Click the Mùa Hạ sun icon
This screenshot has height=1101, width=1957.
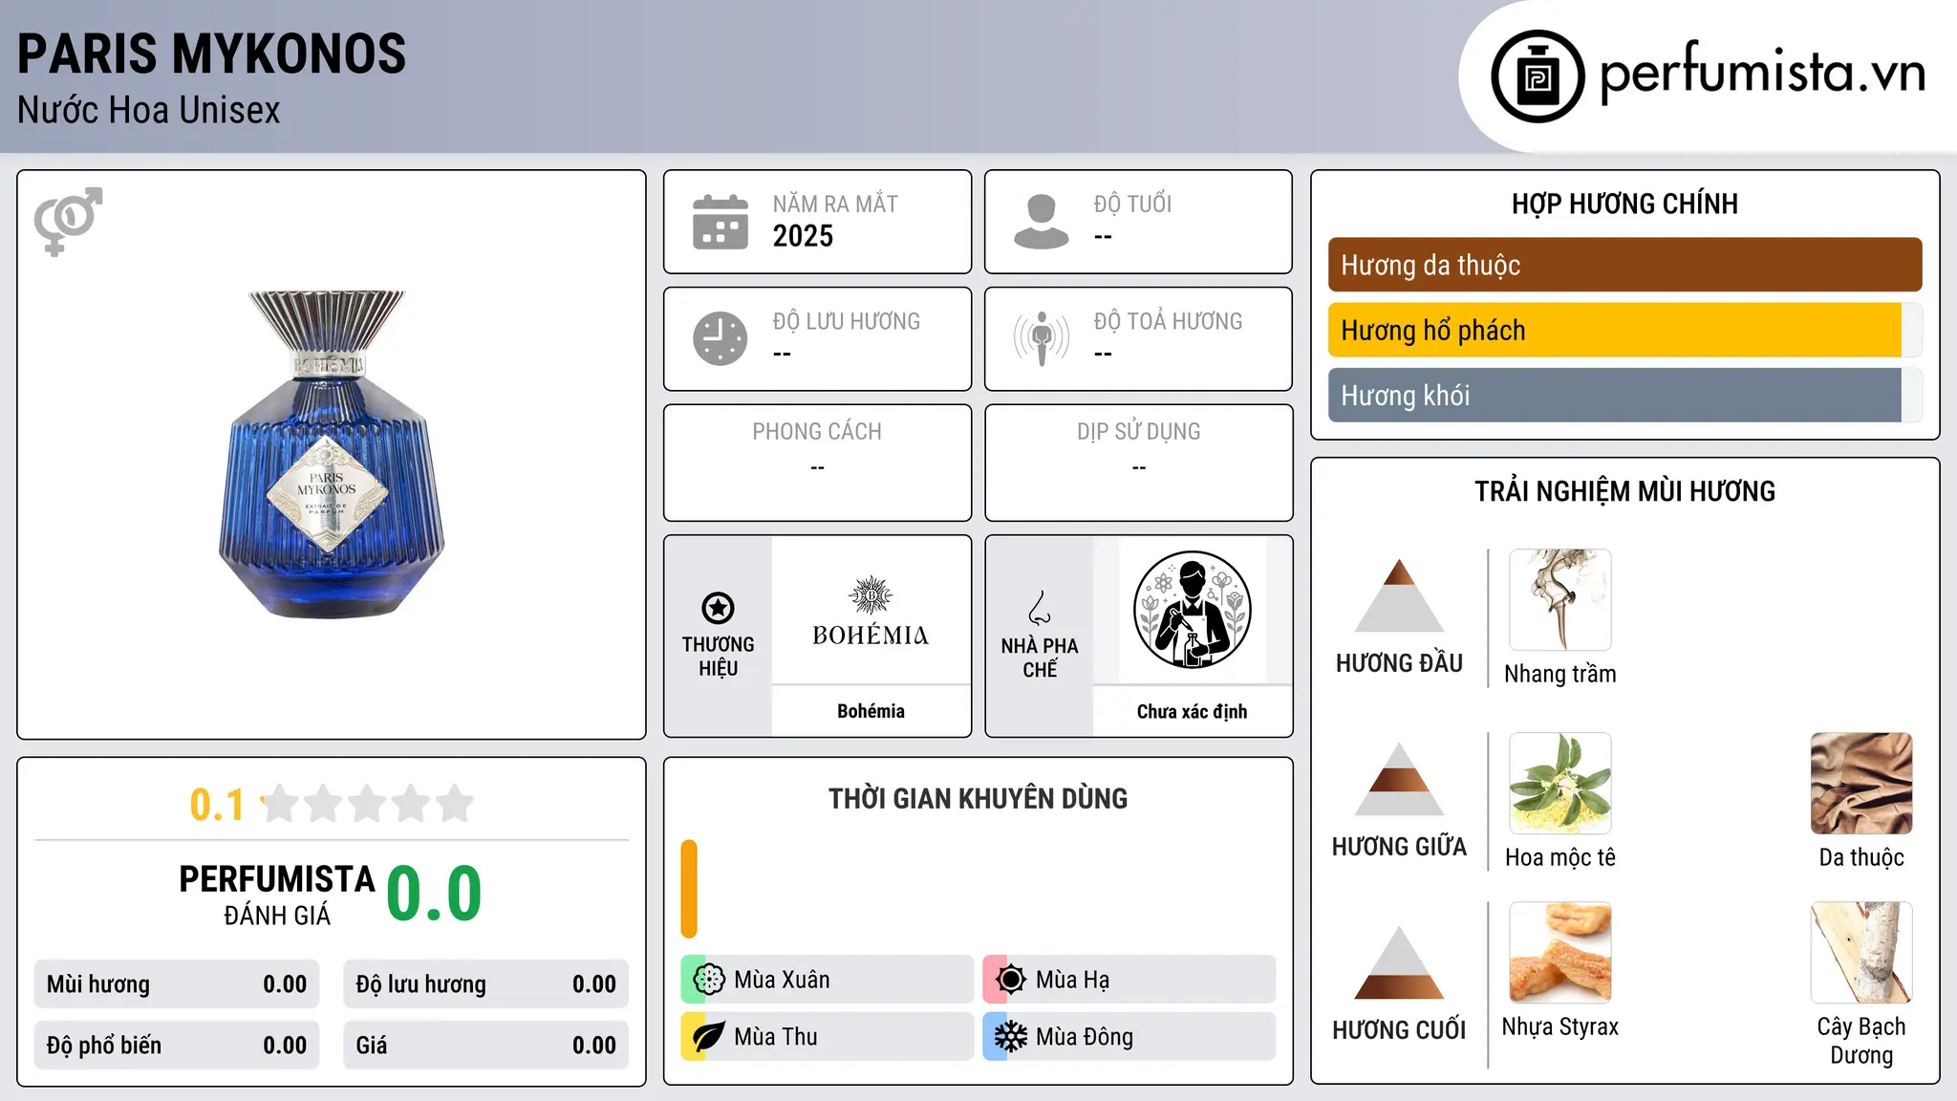click(x=1010, y=979)
